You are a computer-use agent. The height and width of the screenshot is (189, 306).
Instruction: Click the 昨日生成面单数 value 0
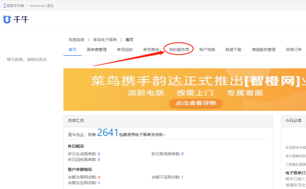tap(99, 154)
